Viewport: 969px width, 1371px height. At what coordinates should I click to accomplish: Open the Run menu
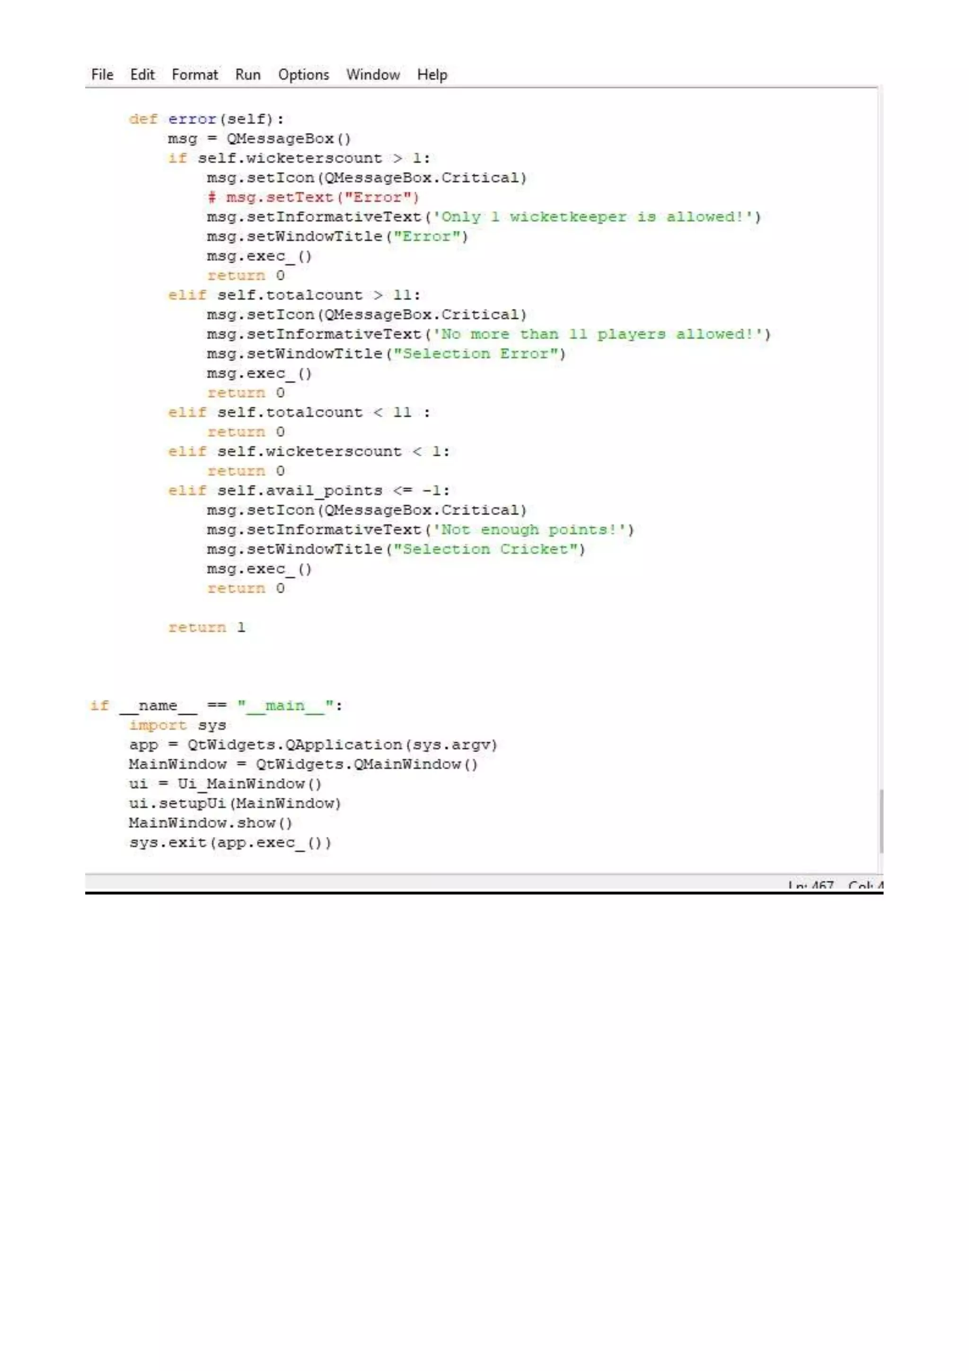coord(247,75)
